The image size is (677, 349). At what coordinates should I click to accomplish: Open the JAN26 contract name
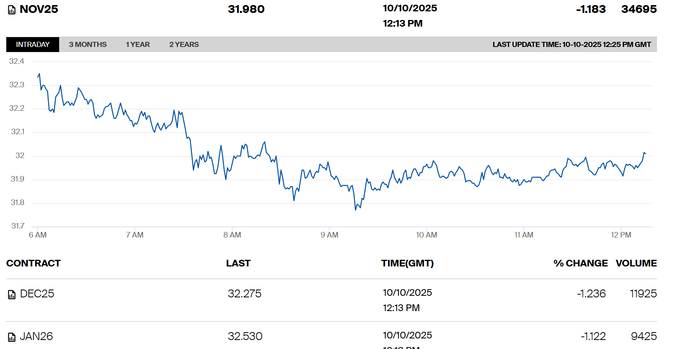coord(36,336)
